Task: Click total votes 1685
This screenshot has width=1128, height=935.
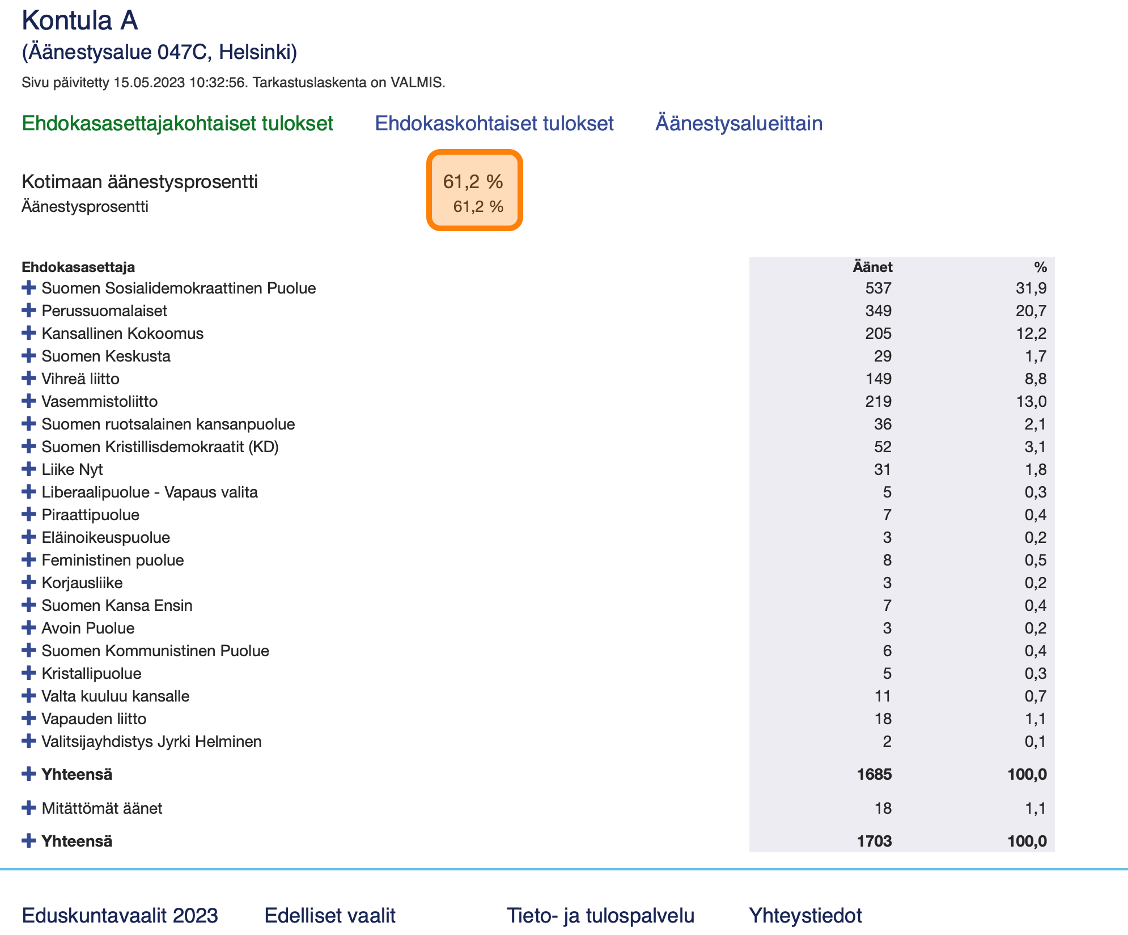Action: [x=875, y=774]
